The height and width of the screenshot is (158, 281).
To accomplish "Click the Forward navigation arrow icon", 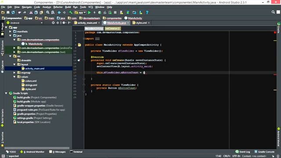I will (x=64, y=13).
